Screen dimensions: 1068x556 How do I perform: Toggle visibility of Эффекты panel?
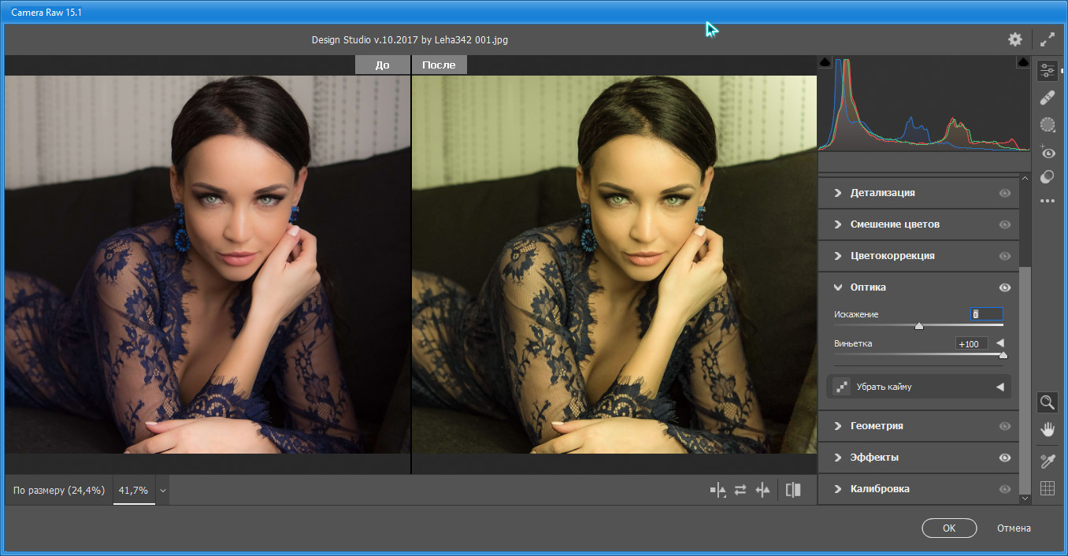(x=1004, y=458)
